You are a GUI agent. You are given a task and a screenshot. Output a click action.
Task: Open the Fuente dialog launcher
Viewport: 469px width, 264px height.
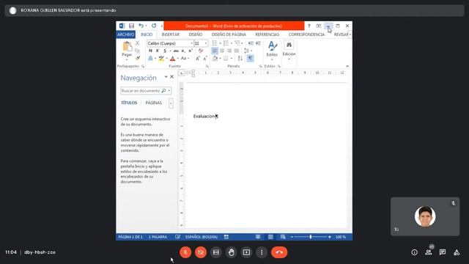[207, 66]
